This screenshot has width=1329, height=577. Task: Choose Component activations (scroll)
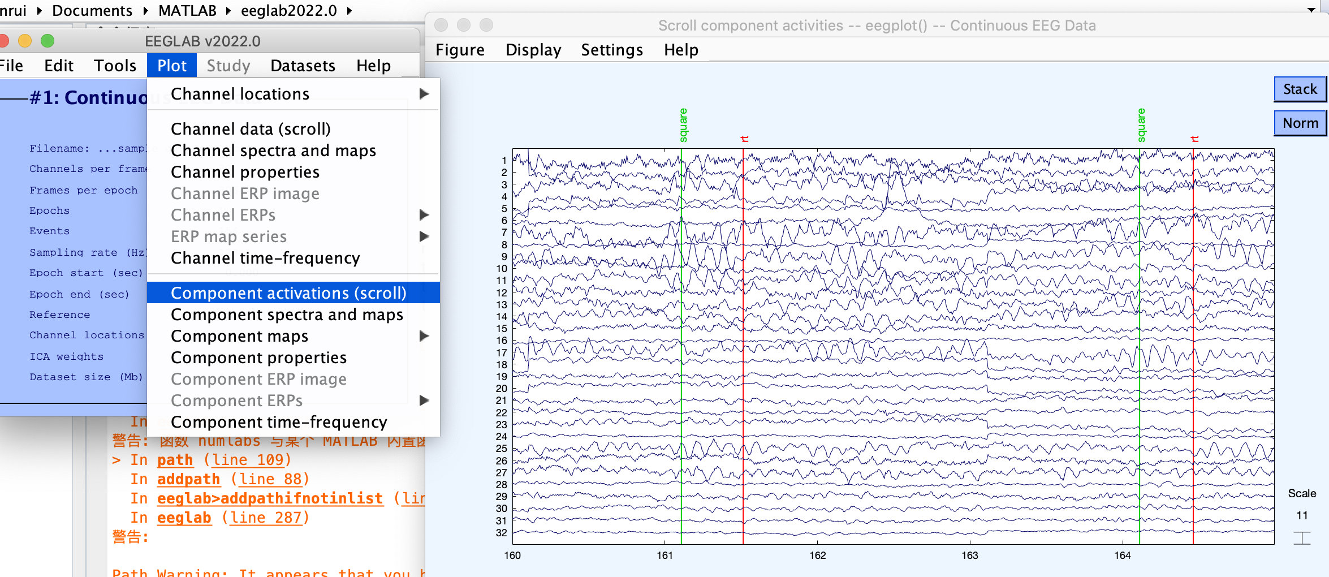(x=293, y=292)
